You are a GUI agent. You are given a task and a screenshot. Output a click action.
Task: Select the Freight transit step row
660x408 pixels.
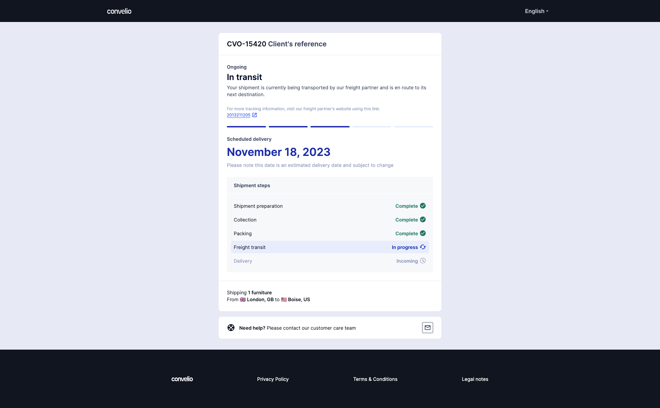point(330,247)
